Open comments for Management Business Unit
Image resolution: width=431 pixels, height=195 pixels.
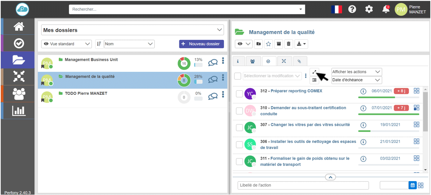(x=213, y=63)
